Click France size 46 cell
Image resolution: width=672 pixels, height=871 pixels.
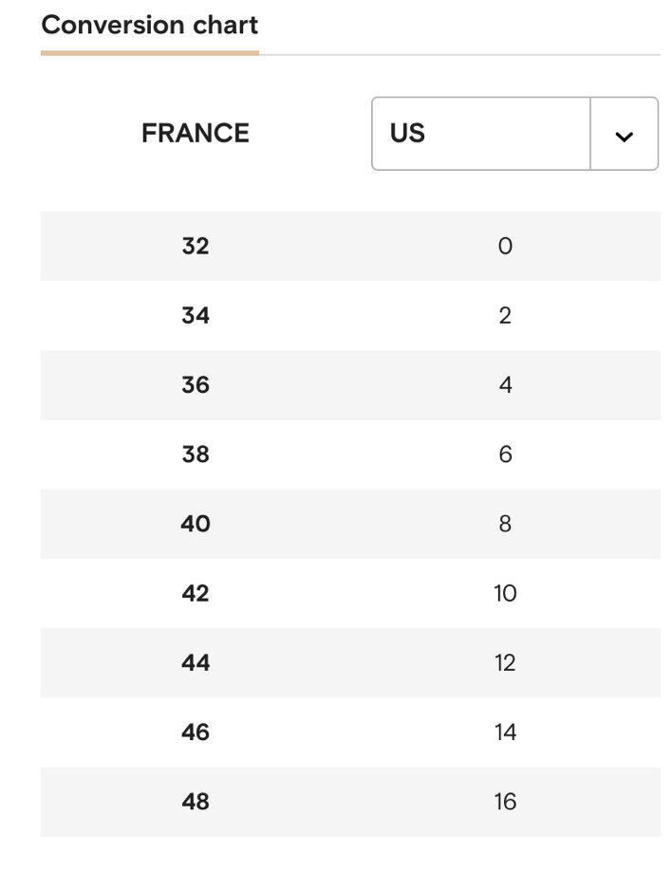(x=196, y=732)
